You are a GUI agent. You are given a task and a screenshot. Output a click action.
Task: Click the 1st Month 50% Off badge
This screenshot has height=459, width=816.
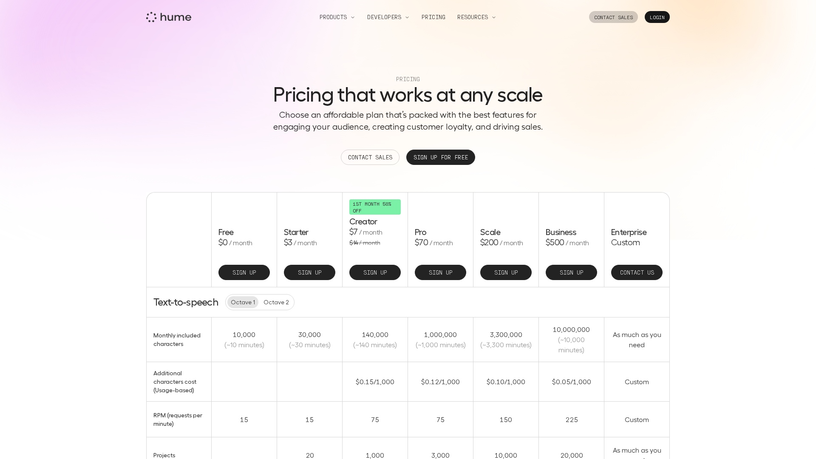[375, 207]
